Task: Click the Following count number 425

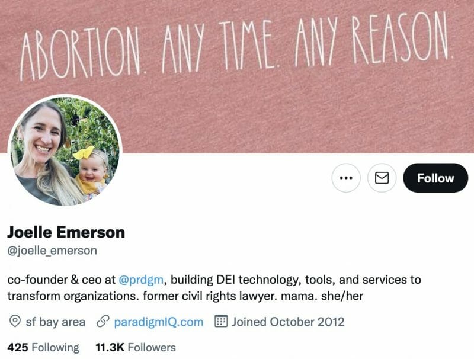Action: click(x=18, y=348)
